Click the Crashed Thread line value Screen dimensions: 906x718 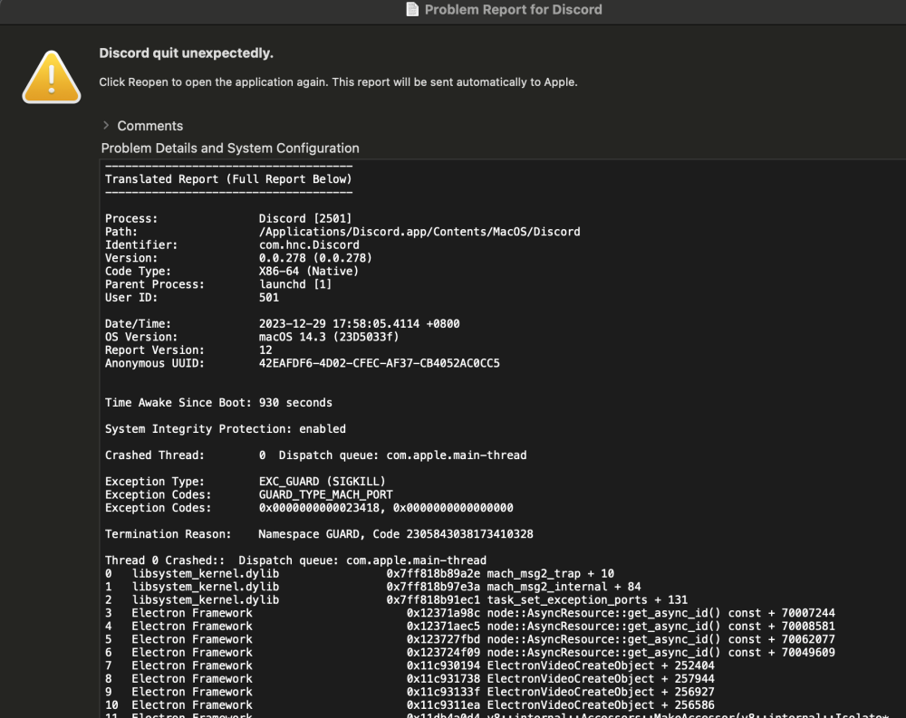point(392,455)
